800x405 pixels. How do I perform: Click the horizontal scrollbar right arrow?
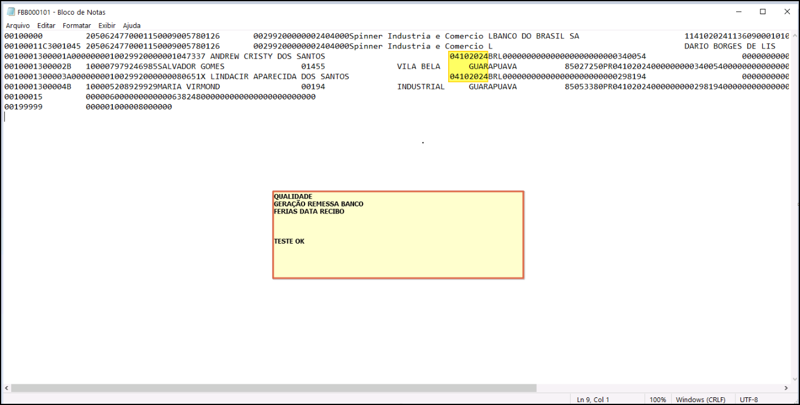coord(786,388)
